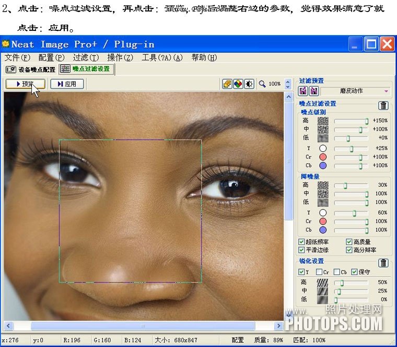
Task: Open the 工具 menu
Action: [x=162, y=58]
